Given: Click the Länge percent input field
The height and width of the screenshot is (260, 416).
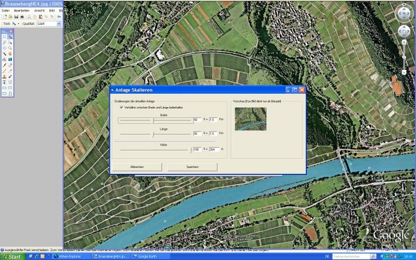Looking at the screenshot, I should [197, 134].
